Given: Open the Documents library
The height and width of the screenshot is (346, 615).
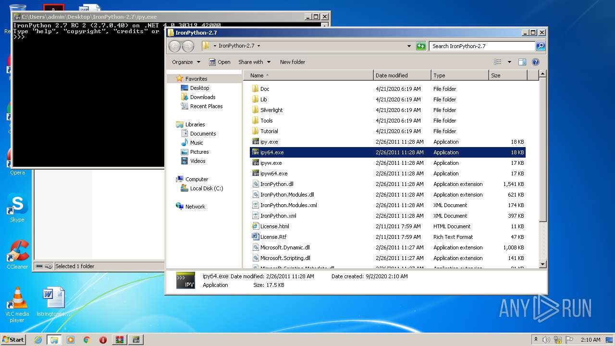Looking at the screenshot, I should [203, 134].
